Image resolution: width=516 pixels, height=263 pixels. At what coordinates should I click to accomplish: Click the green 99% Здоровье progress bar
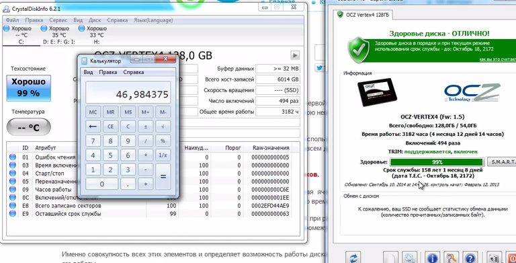[437, 162]
